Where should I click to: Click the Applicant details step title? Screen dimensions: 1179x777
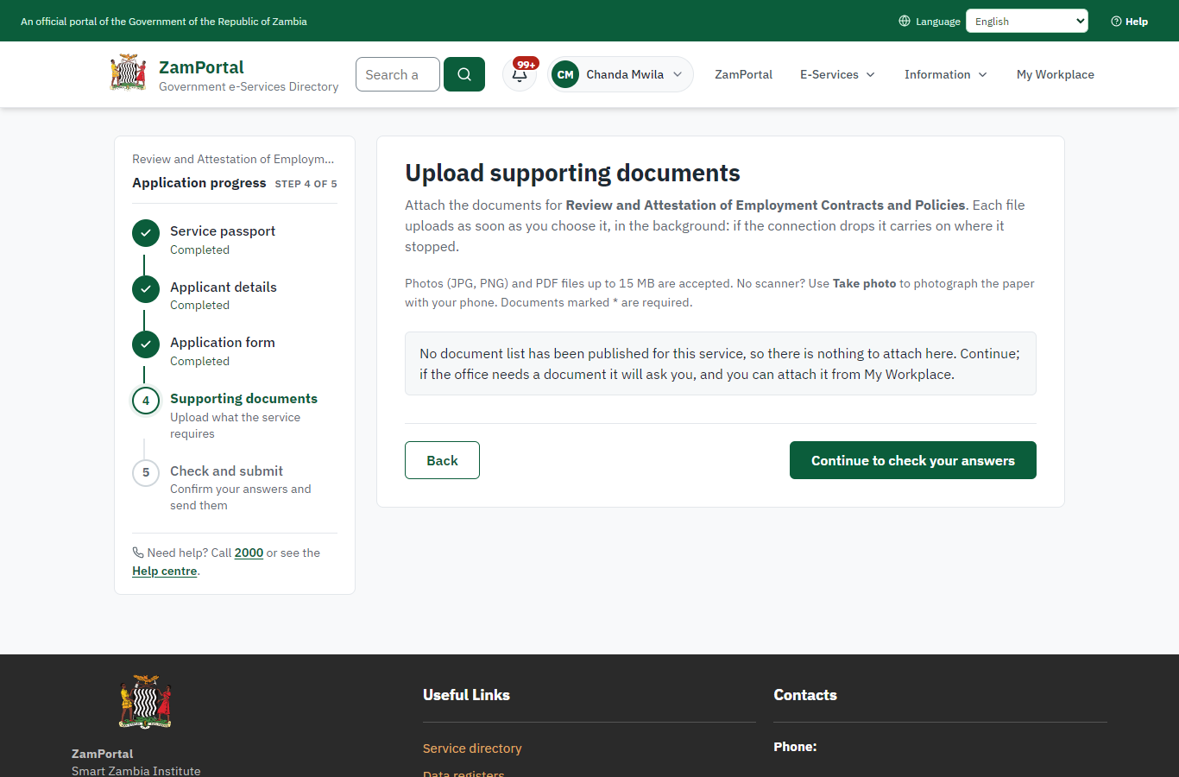pos(224,287)
